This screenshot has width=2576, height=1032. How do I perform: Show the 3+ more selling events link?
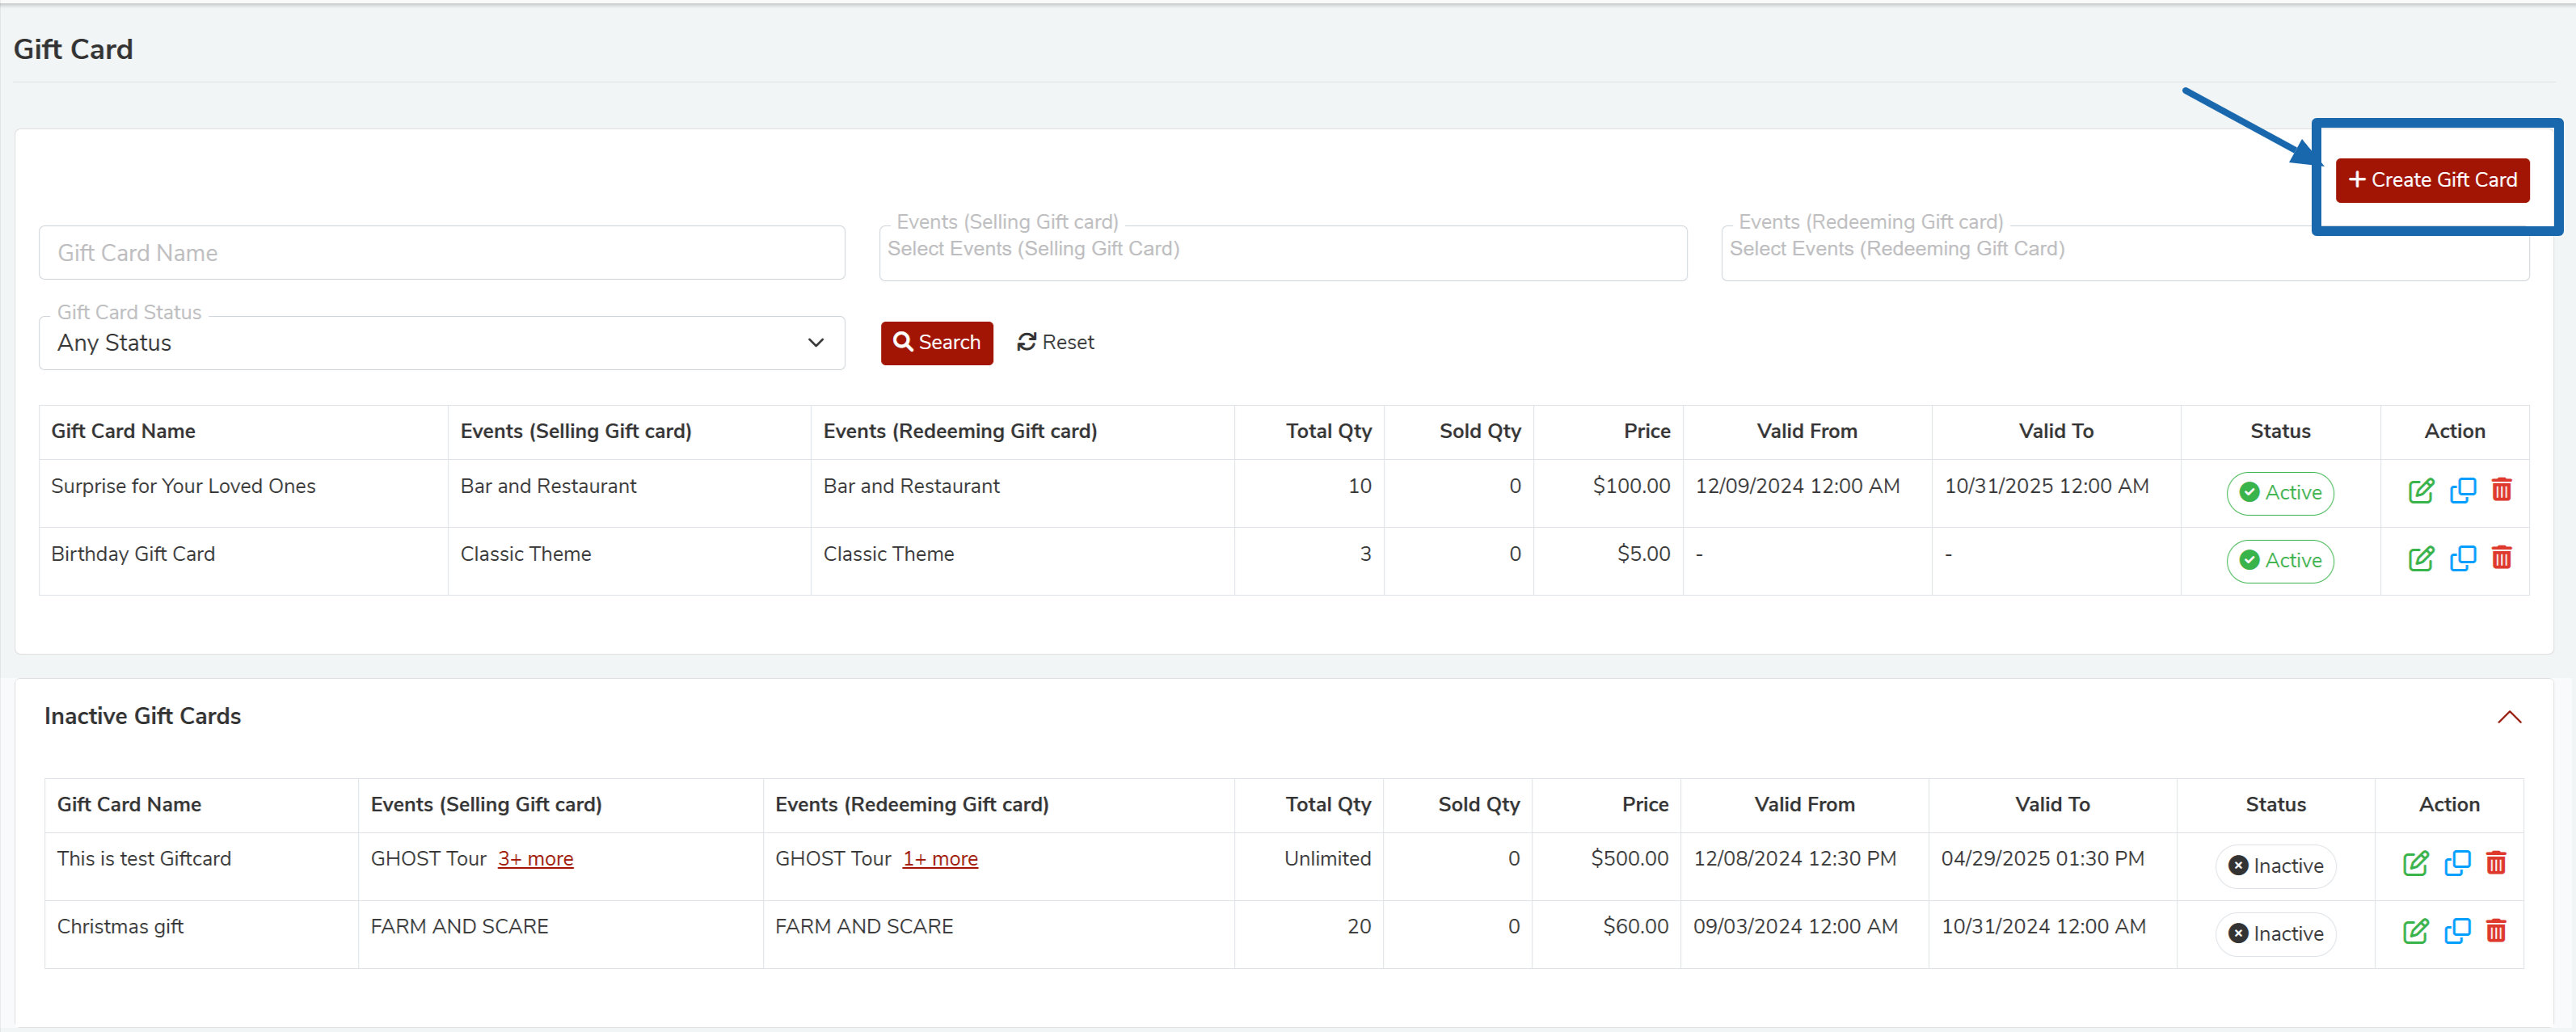(535, 859)
